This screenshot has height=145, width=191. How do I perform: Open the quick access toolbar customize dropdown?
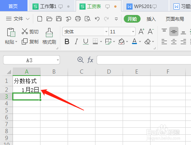coord(116,19)
